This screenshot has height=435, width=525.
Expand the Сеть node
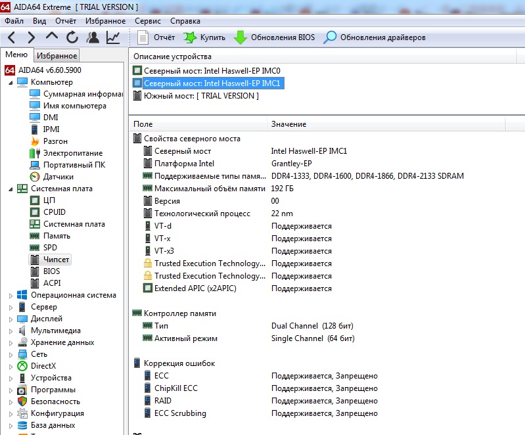point(11,355)
